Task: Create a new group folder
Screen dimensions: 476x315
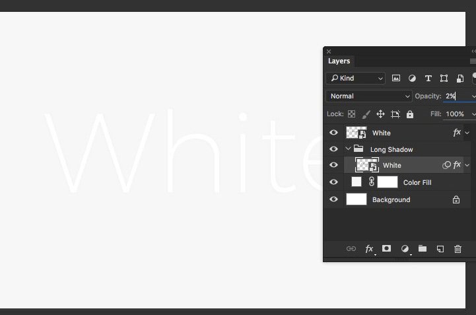Action: [x=423, y=249]
